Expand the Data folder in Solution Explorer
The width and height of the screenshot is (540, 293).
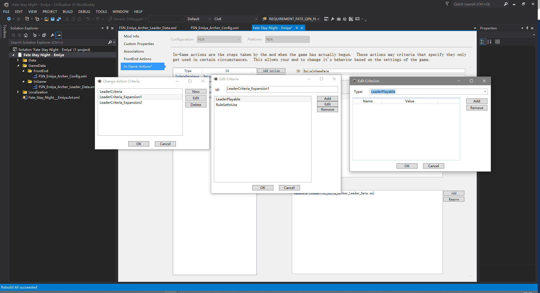pos(18,60)
